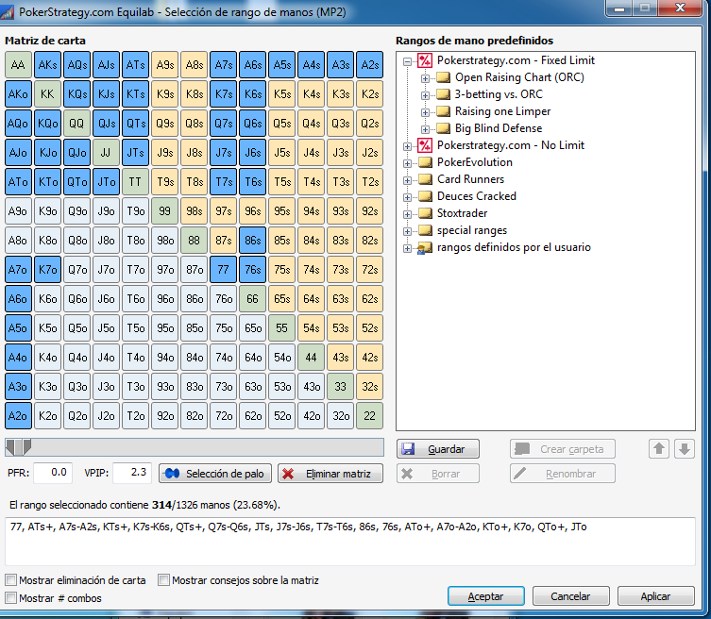Open Selección de palo suit selection
Screen dimensions: 711x619
click(215, 474)
